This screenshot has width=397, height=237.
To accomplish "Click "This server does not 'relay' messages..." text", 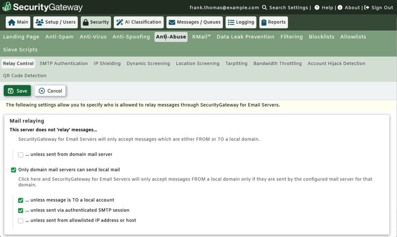I will click(53, 129).
